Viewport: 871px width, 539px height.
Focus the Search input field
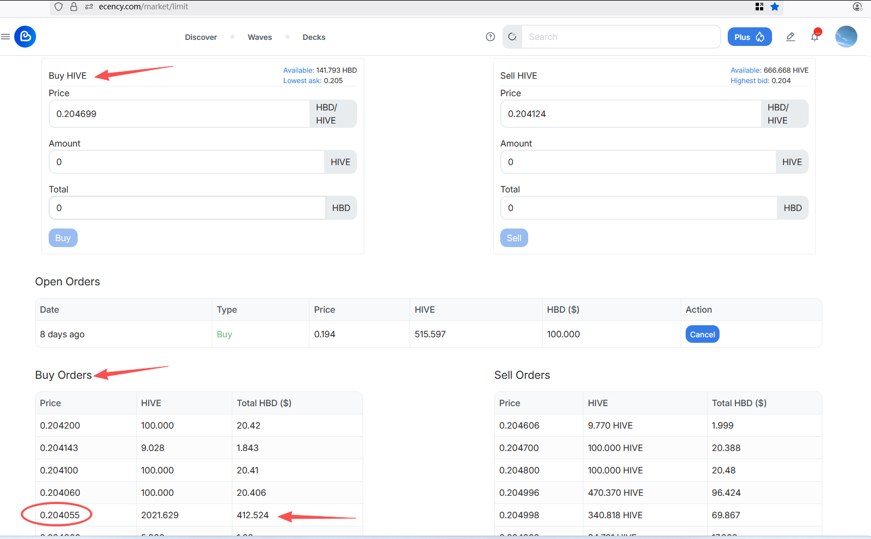[621, 37]
